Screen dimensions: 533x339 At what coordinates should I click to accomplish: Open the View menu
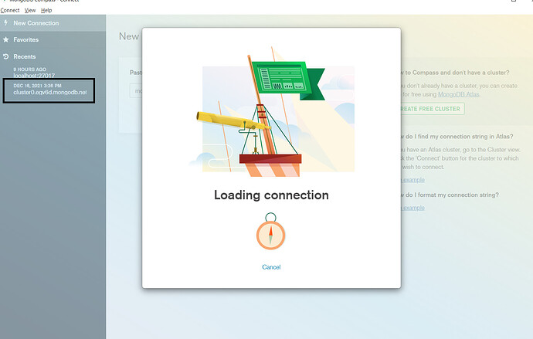(30, 10)
